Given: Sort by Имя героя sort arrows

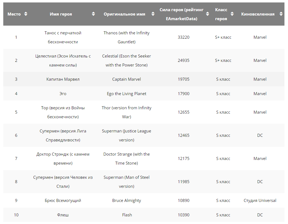Looking at the screenshot, I should click(93, 14).
